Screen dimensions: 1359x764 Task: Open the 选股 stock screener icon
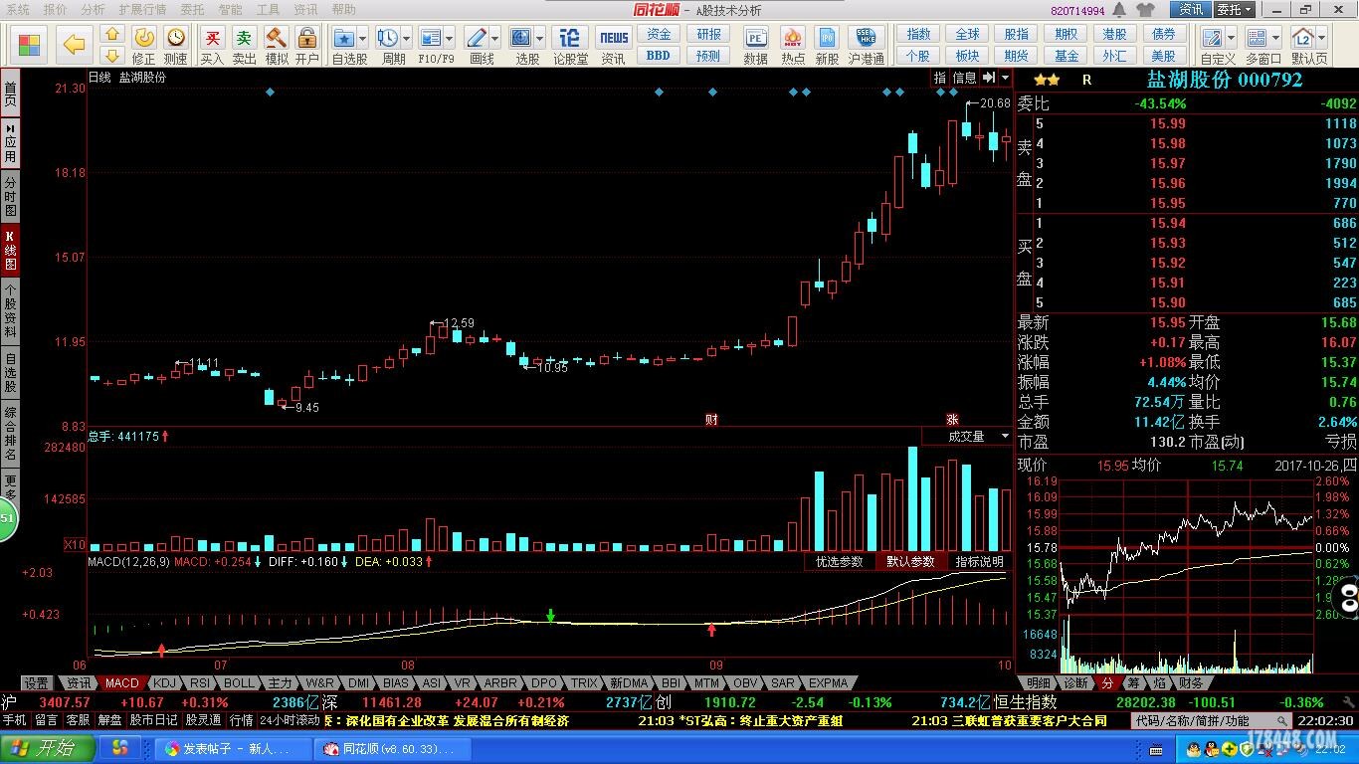(x=521, y=38)
